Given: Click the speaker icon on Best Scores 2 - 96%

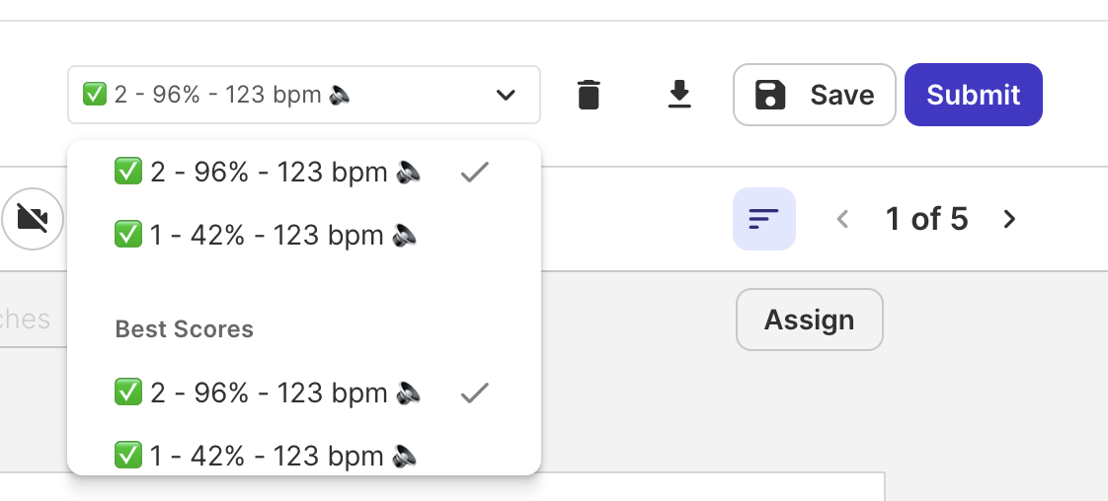Looking at the screenshot, I should coord(409,394).
